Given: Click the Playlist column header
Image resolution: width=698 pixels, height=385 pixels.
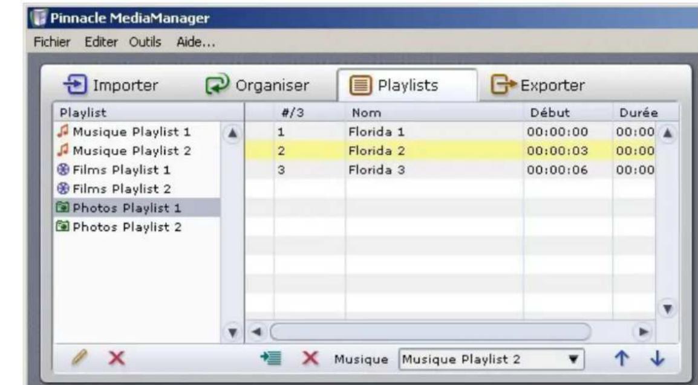Looking at the screenshot, I should [x=149, y=112].
